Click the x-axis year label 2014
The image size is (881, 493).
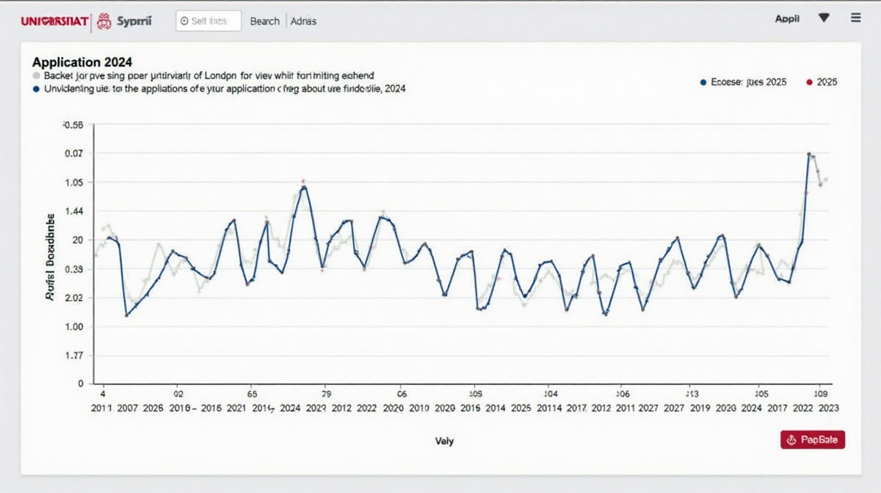(496, 408)
